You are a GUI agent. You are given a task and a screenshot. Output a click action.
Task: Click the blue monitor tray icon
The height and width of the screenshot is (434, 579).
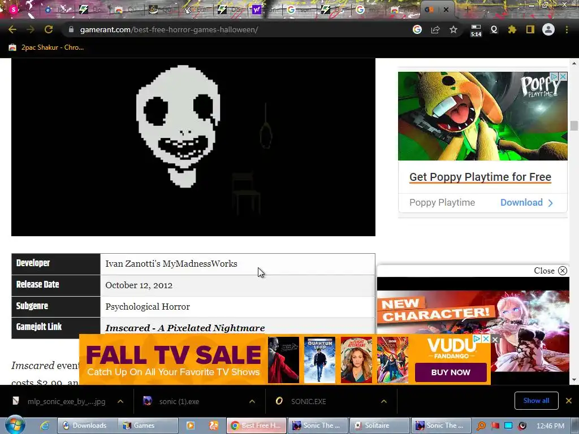(508, 426)
